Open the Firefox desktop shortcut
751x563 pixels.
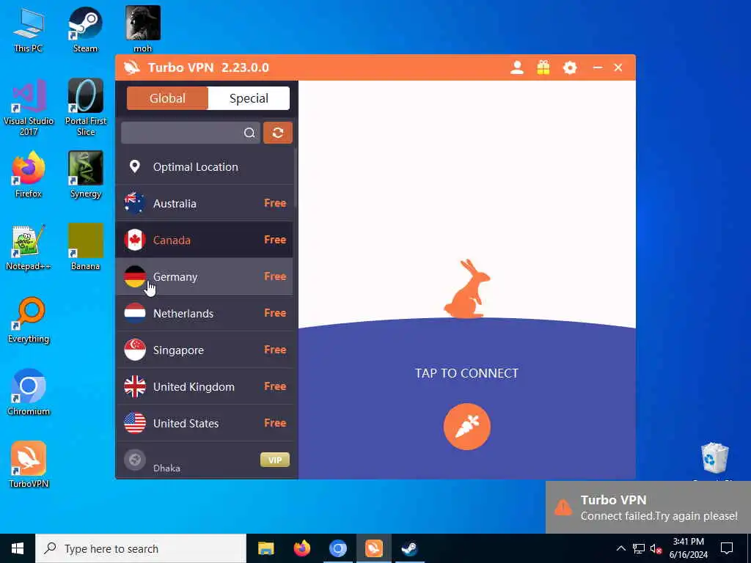tap(29, 175)
